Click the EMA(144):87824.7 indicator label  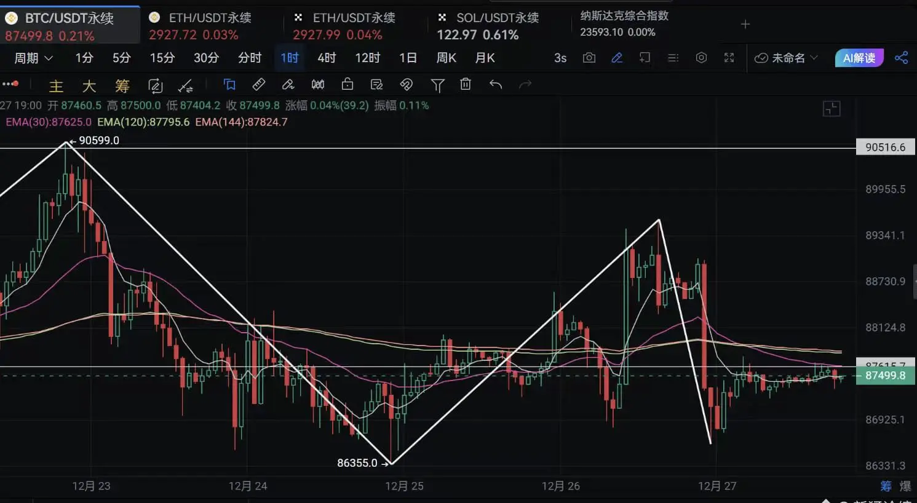click(241, 122)
